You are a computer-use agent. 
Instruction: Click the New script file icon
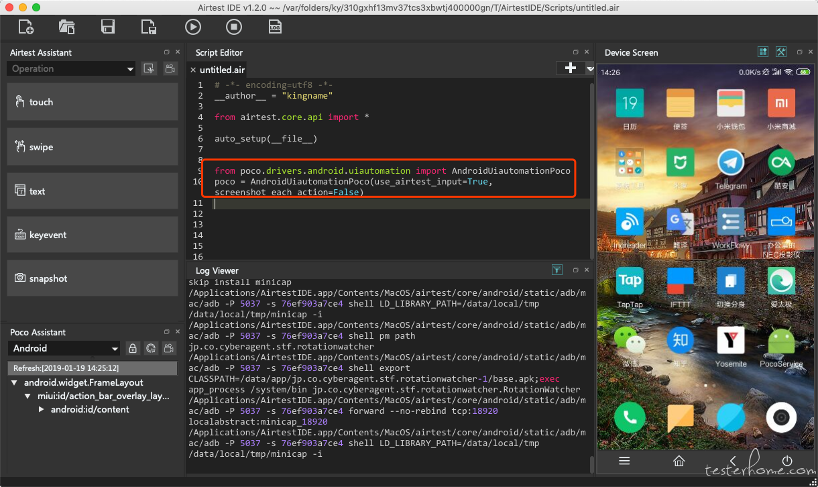coord(26,27)
